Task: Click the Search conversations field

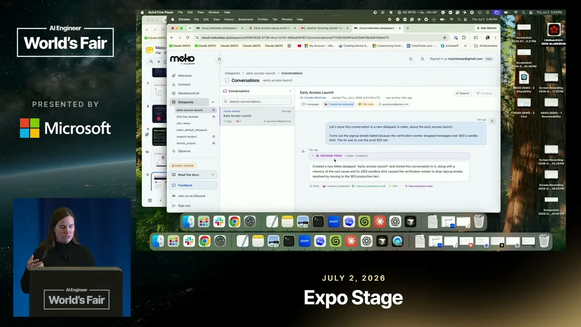Action: click(257, 102)
